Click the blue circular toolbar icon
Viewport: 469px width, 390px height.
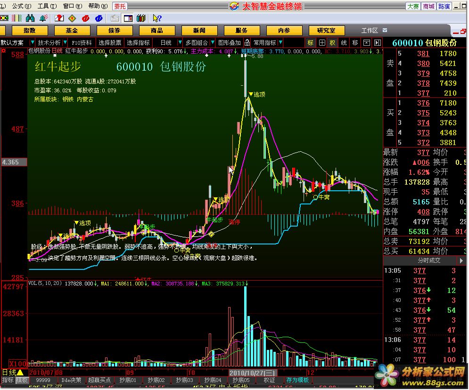tap(99, 18)
